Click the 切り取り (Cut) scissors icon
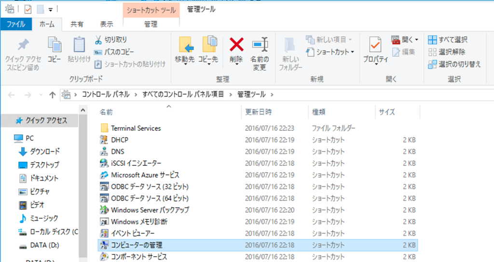This screenshot has height=262, width=494. [98, 40]
